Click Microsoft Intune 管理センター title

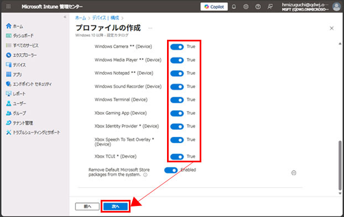52,7
